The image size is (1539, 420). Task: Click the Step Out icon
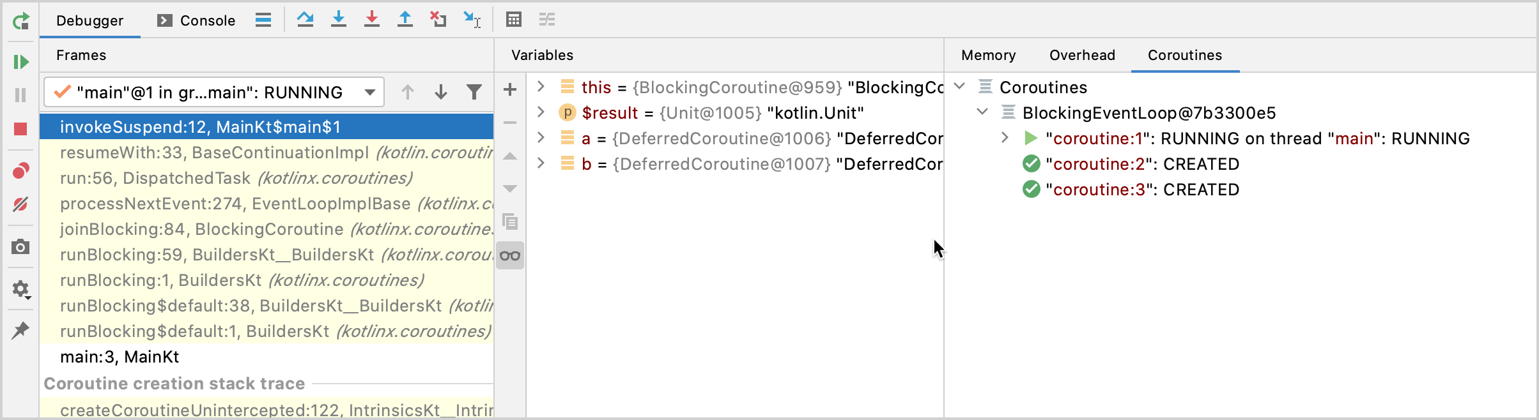point(405,19)
